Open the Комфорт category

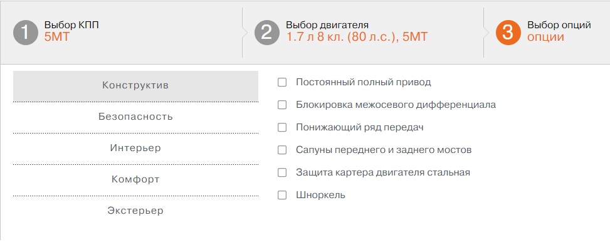tap(136, 180)
